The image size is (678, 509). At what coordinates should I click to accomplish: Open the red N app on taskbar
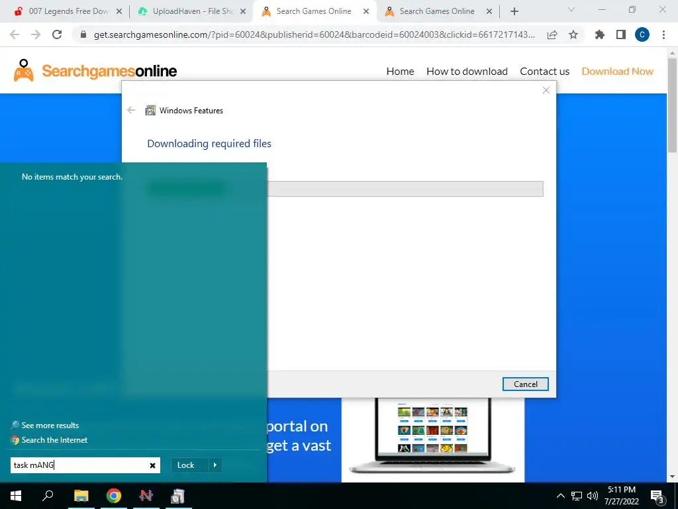click(x=146, y=496)
